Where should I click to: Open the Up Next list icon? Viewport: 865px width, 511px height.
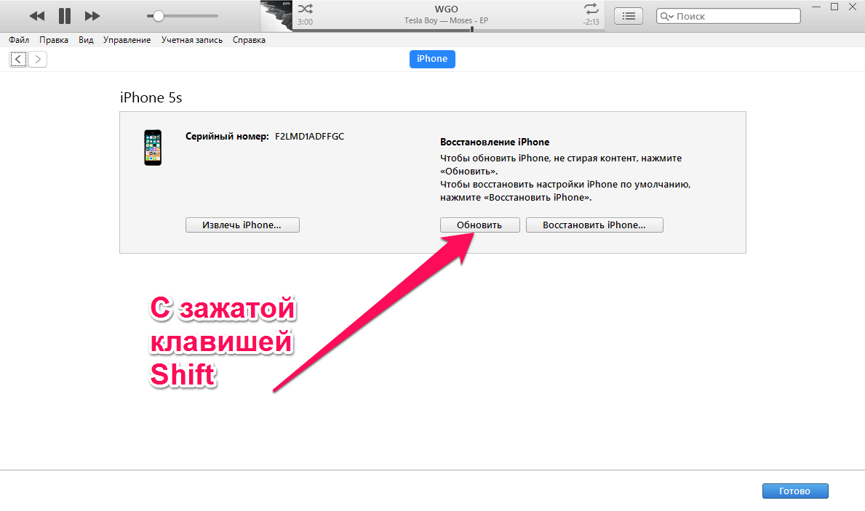pyautogui.click(x=629, y=16)
